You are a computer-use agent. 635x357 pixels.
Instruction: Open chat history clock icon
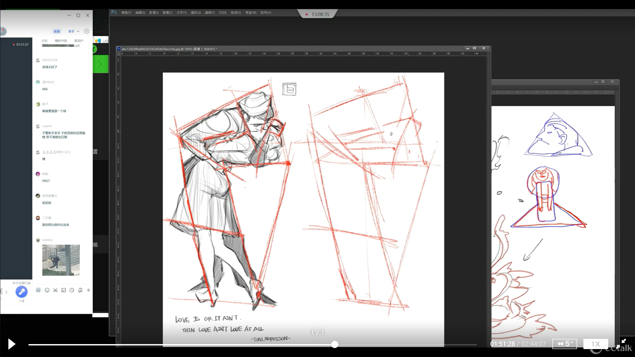point(72,290)
